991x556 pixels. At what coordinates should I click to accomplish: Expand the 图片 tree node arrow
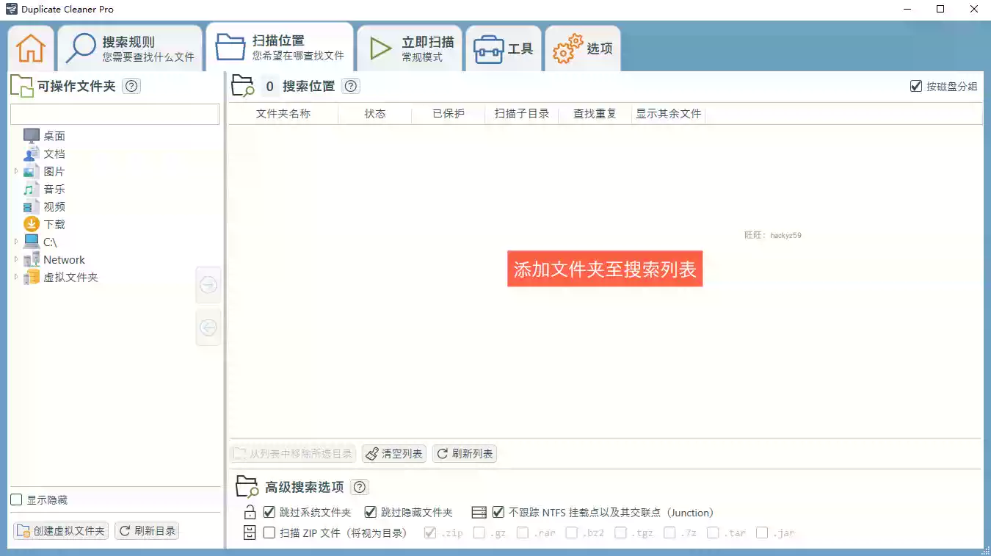coord(16,171)
